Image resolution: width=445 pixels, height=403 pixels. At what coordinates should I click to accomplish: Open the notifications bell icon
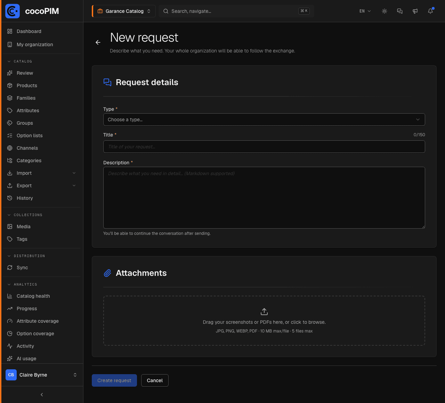click(x=430, y=11)
